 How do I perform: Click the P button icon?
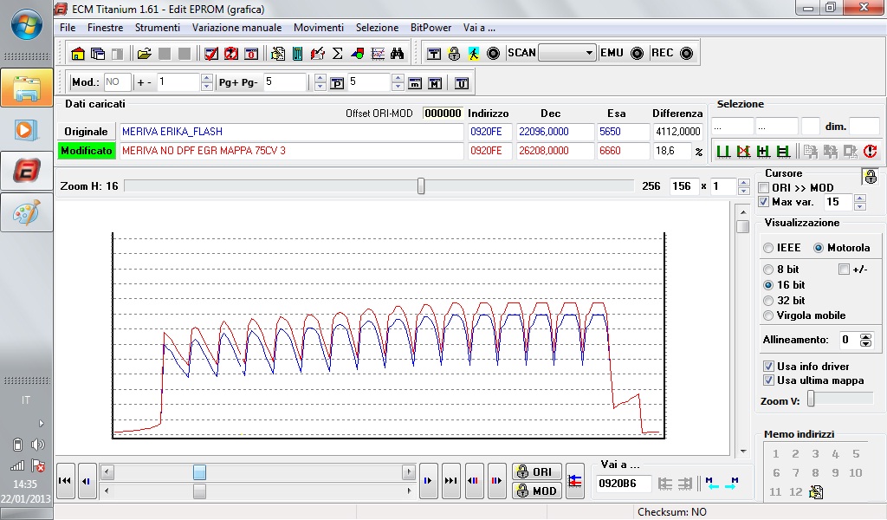(x=337, y=83)
